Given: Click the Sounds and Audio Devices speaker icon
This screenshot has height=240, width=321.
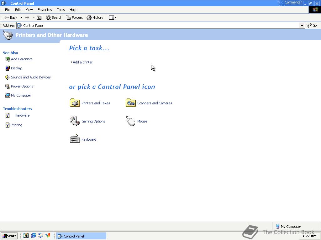Looking at the screenshot, I should coord(8,77).
